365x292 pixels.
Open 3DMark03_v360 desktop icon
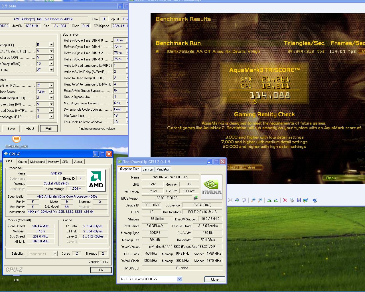(17, 141)
